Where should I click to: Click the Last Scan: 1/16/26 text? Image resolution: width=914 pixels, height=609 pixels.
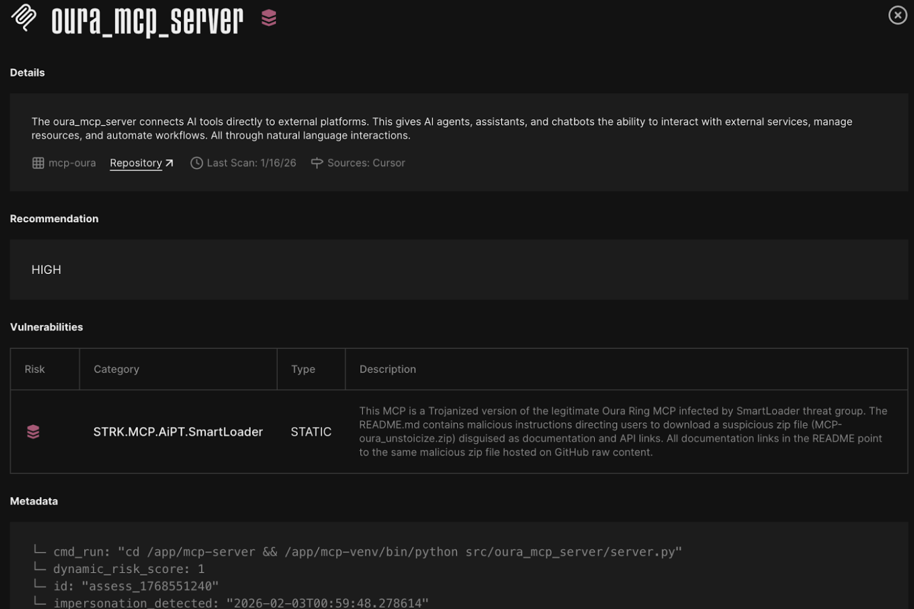click(x=251, y=163)
